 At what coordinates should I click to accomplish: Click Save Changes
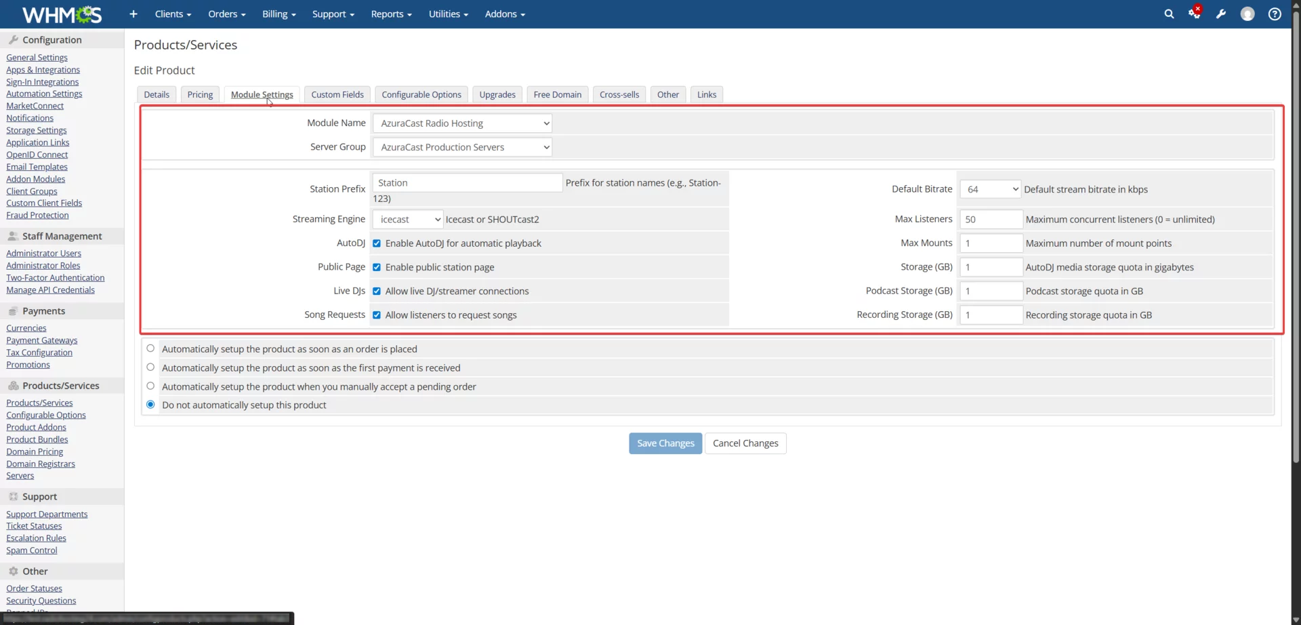click(x=665, y=443)
